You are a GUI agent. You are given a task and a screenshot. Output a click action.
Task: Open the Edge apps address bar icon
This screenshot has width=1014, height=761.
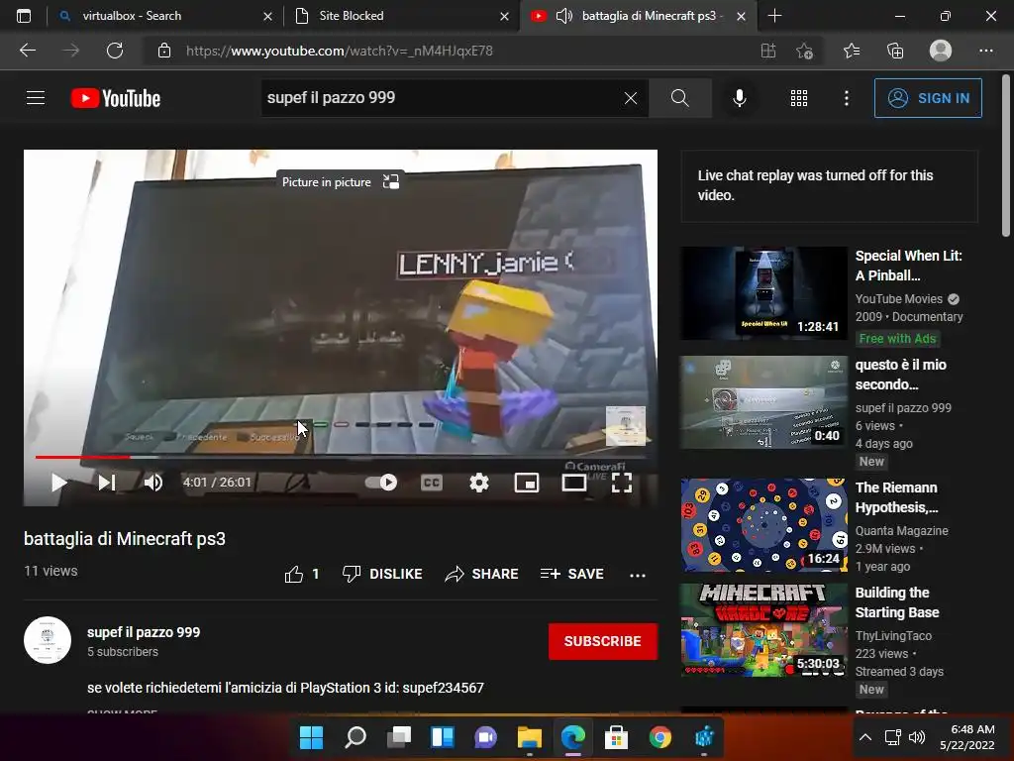(768, 51)
